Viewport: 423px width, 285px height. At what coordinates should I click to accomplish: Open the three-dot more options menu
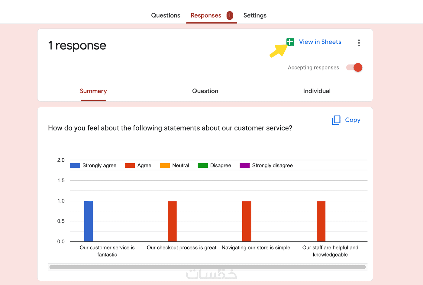coord(359,43)
